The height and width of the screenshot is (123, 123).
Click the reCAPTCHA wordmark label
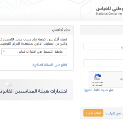point(97,83)
